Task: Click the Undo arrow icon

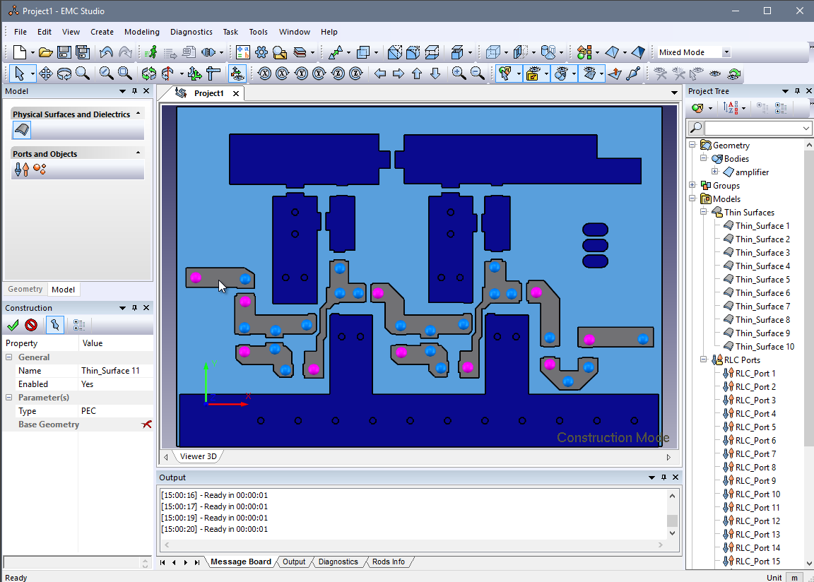Action: (x=106, y=52)
